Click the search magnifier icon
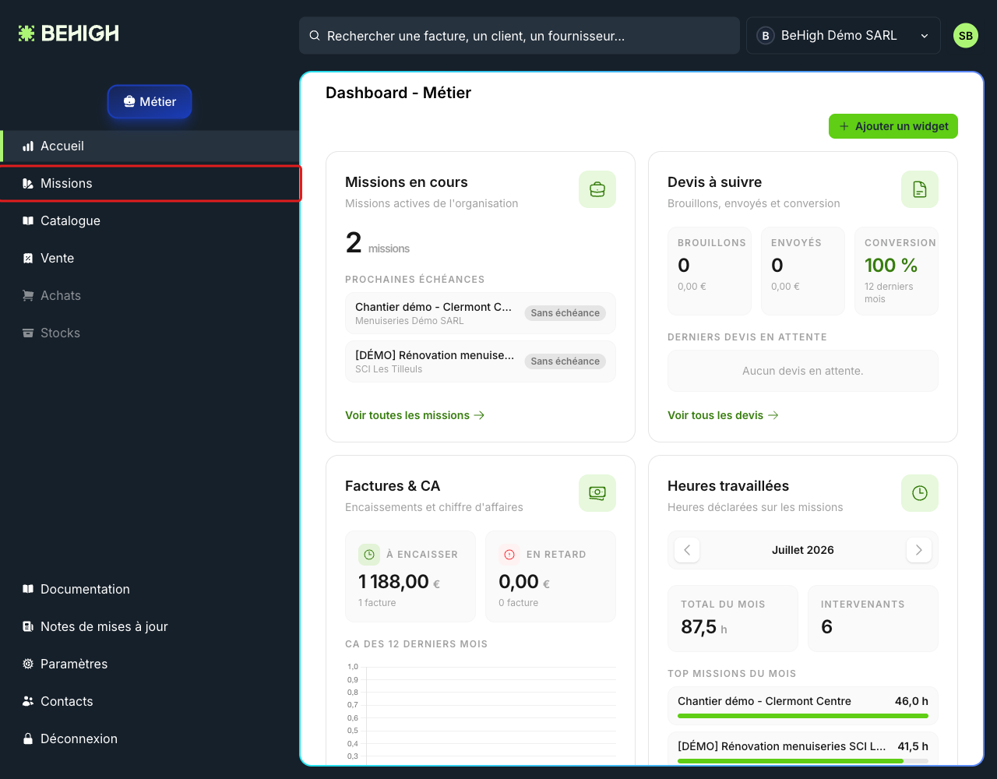The image size is (997, 779). pyautogui.click(x=315, y=36)
